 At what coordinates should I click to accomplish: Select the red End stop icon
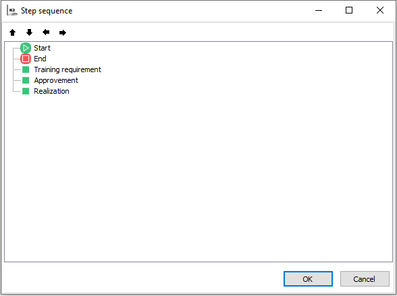click(26, 59)
